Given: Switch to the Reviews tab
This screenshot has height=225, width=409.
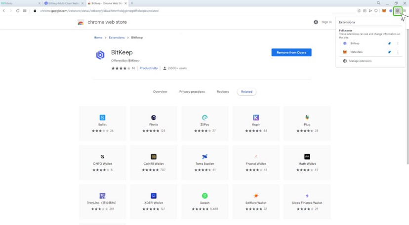Looking at the screenshot, I should click(x=223, y=92).
